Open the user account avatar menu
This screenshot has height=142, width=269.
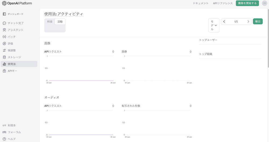(264, 3)
